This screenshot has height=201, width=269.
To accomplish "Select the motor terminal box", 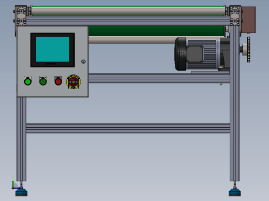I will [x=195, y=54].
